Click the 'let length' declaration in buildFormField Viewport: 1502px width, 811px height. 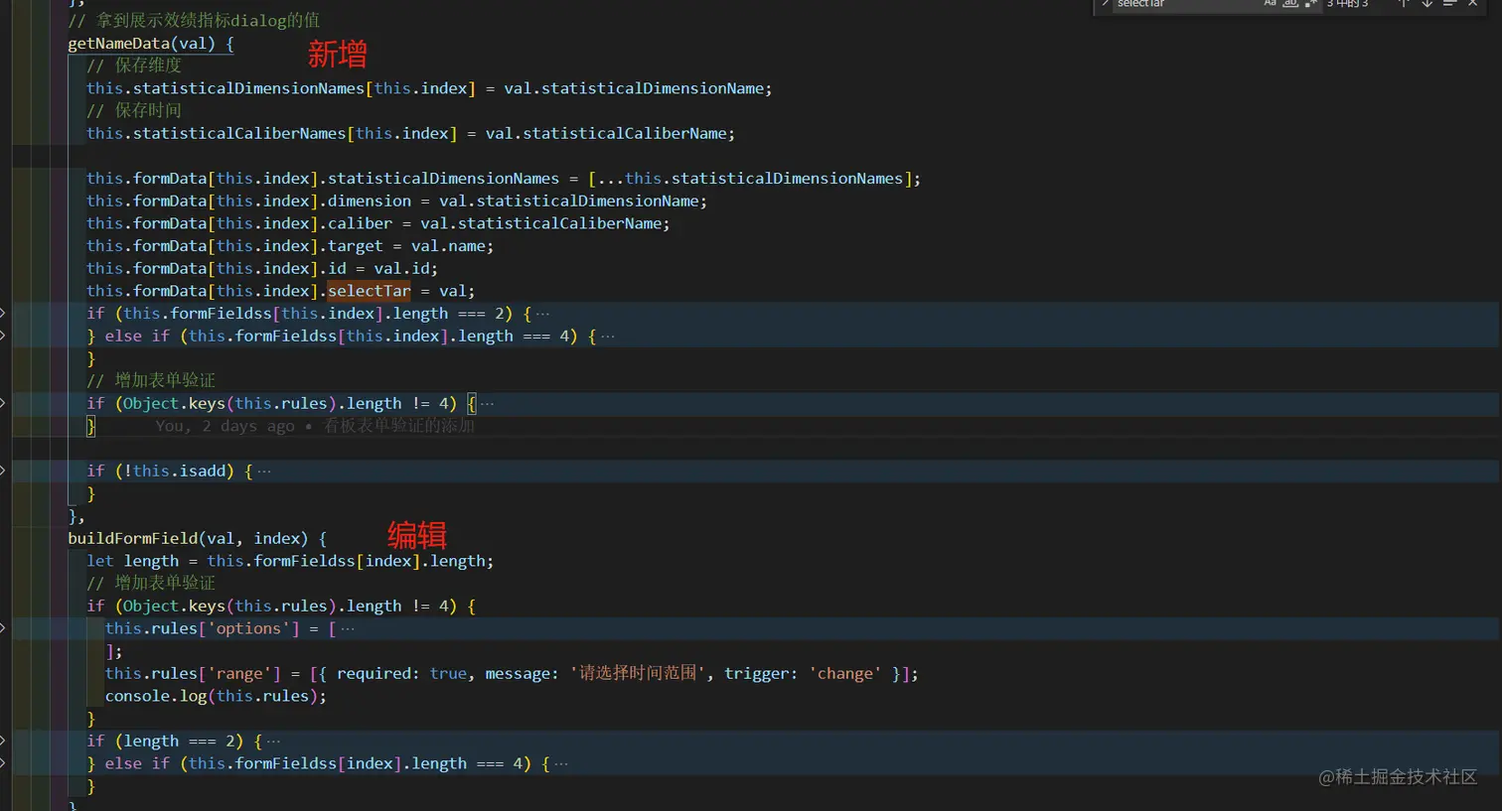coord(133,561)
